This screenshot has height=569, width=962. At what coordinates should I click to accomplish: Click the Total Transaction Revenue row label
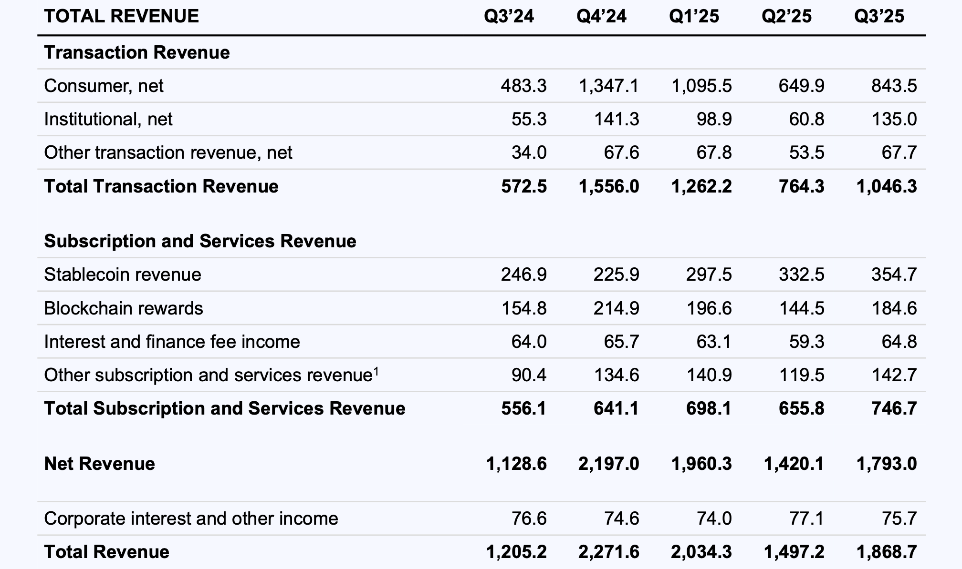(x=161, y=186)
